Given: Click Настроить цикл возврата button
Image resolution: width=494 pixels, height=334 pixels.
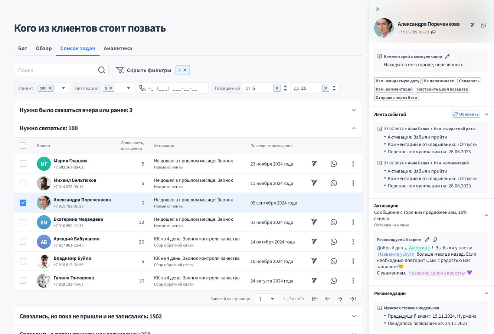Looking at the screenshot, I should point(442,89).
